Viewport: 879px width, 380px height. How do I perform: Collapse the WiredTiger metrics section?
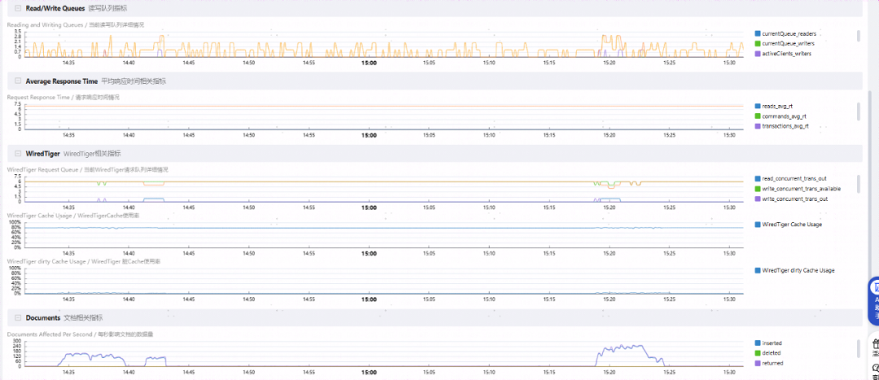[x=18, y=154]
